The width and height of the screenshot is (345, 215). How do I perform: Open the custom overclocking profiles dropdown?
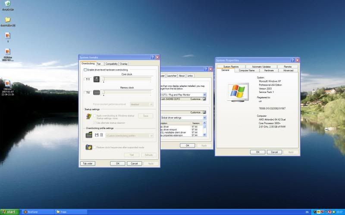[x=129, y=136]
